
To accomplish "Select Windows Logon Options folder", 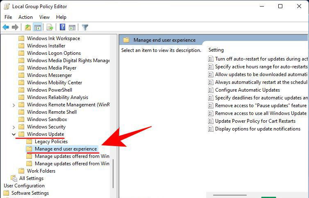I will [54, 53].
